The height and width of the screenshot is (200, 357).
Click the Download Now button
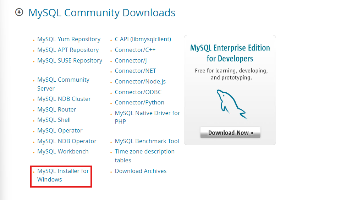click(x=230, y=133)
